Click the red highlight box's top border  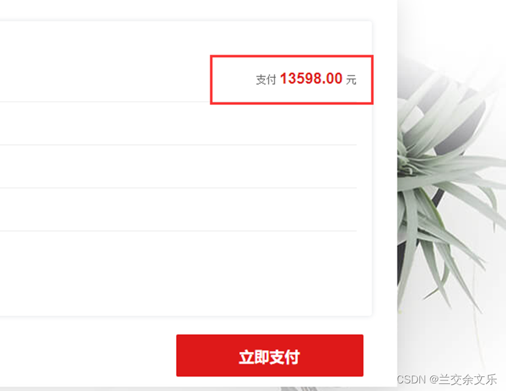click(x=292, y=56)
